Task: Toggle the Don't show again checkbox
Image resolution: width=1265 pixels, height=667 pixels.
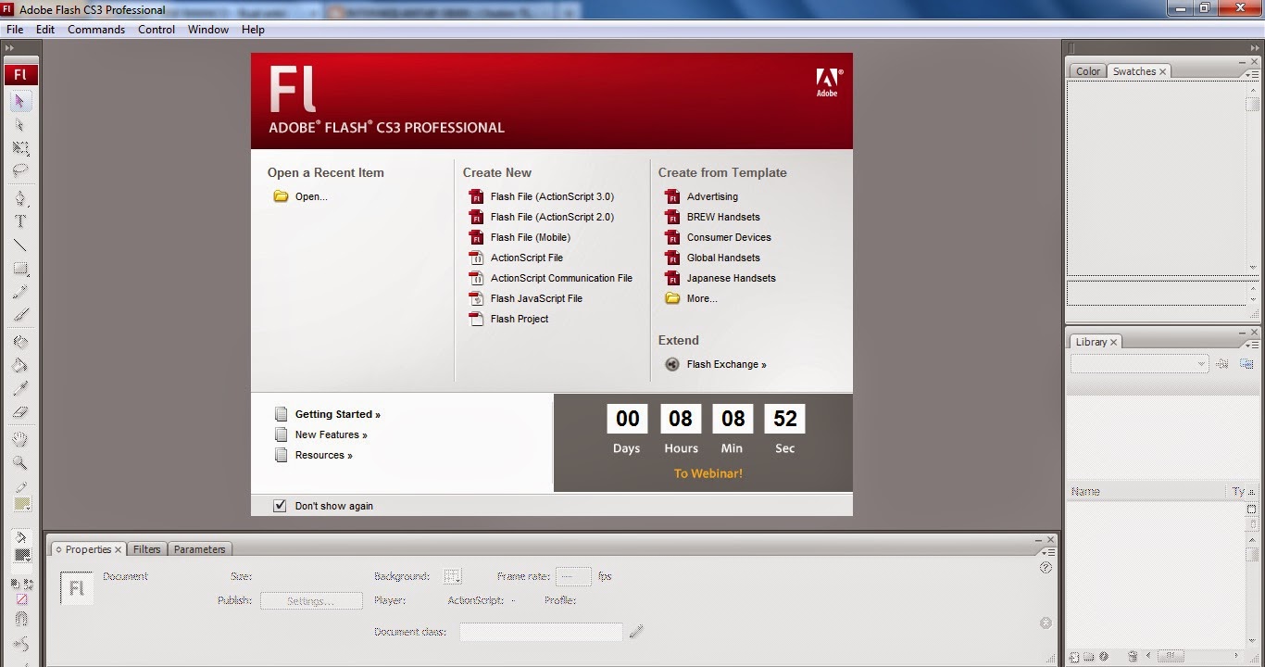Action: click(280, 505)
